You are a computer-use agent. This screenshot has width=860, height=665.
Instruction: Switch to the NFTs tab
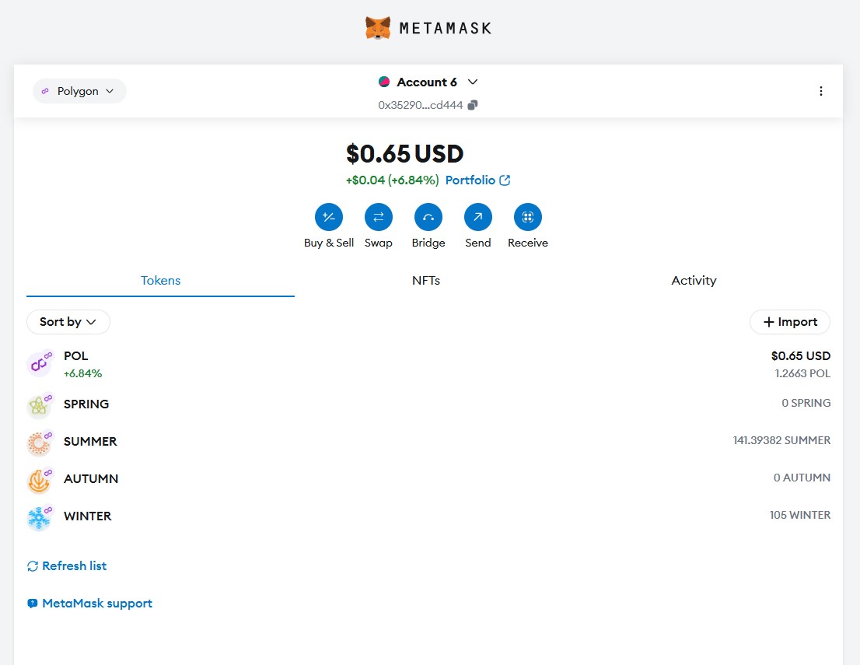tap(425, 281)
